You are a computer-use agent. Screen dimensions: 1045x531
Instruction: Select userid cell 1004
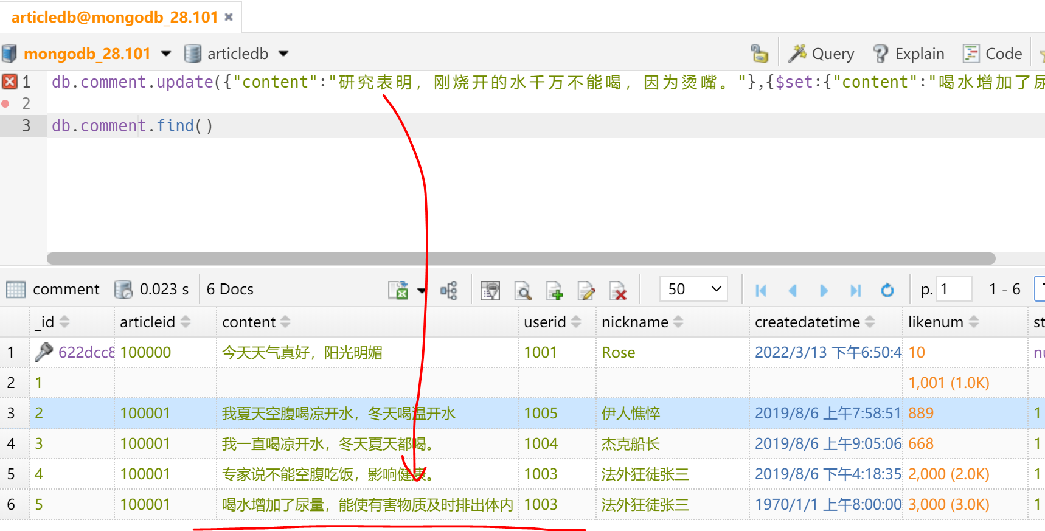[x=557, y=444]
